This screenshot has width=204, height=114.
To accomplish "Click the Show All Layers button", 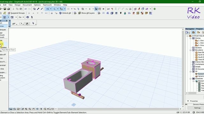I will click(x=86, y=13).
